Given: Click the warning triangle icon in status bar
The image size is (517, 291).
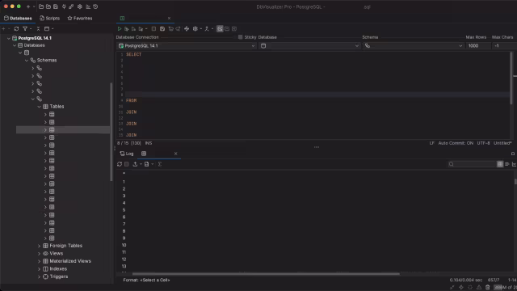Looking at the screenshot, I should [x=479, y=288].
